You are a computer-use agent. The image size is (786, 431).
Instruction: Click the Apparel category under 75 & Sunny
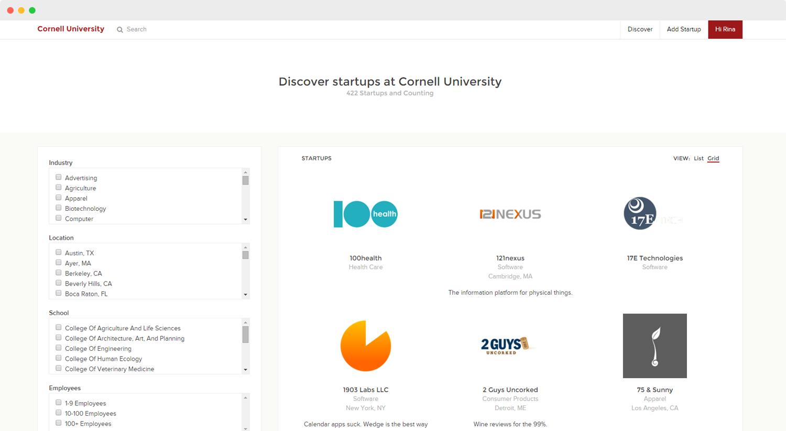tap(655, 399)
